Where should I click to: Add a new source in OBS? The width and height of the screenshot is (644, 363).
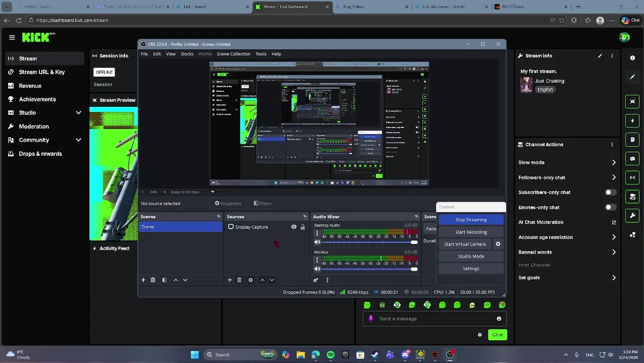(230, 280)
